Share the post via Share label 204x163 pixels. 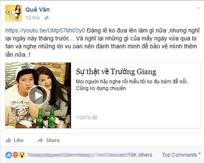[x=53, y=140]
